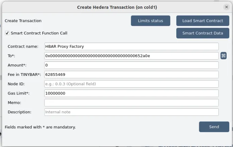The width and height of the screenshot is (233, 147).
Task: Click the 'Gas Limit*:' label
Action: [x=19, y=93]
